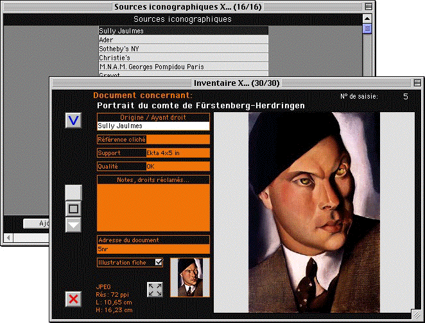
Task: Select Sotheby's NY in sources list
Action: click(x=184, y=49)
